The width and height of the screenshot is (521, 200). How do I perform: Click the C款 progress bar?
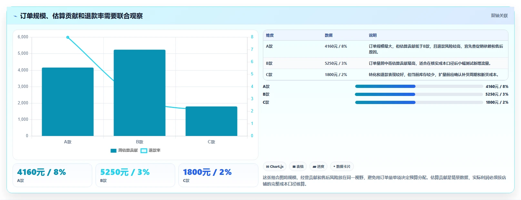click(419, 102)
